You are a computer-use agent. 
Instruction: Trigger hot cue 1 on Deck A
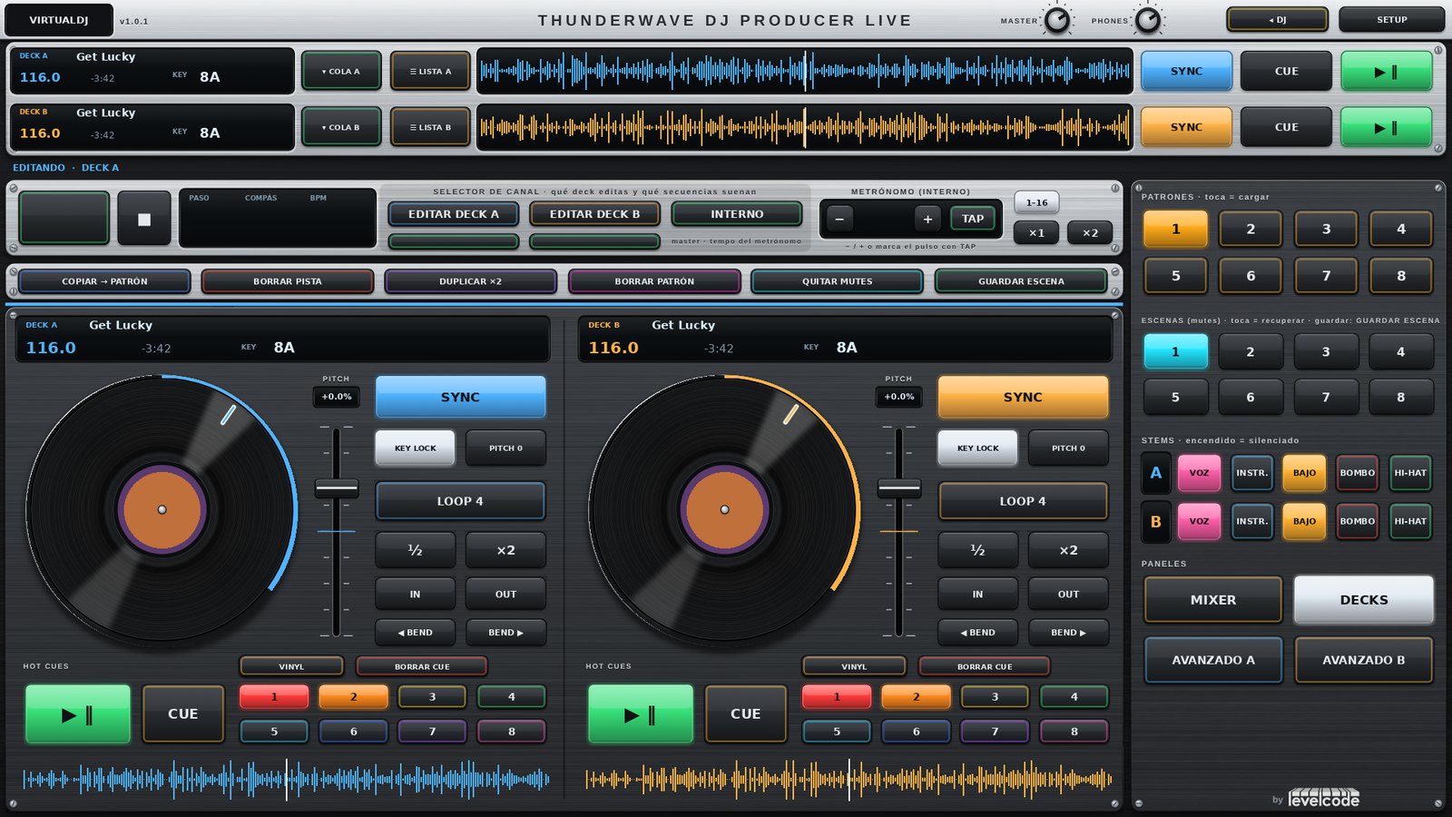pyautogui.click(x=274, y=697)
